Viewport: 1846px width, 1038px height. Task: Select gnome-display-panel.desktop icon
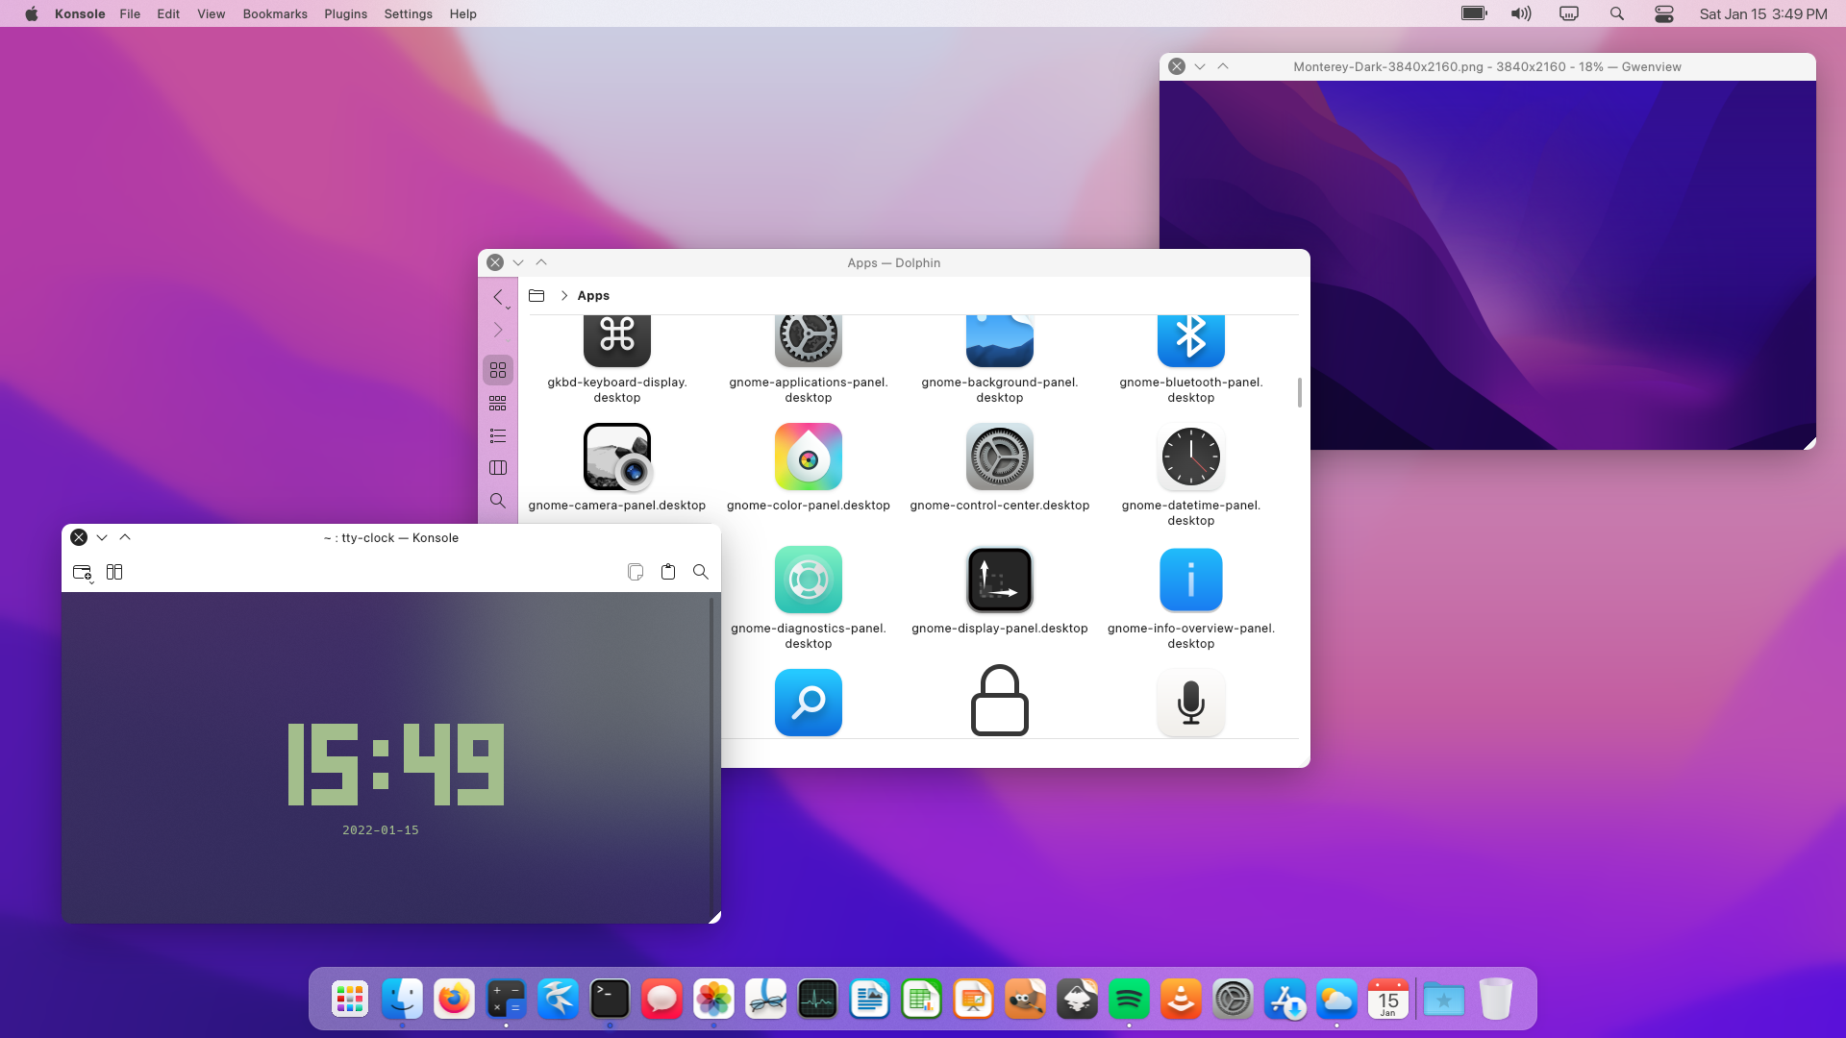[x=1000, y=581]
